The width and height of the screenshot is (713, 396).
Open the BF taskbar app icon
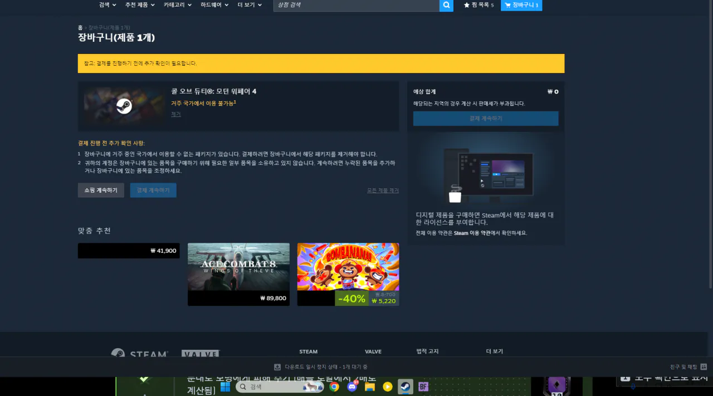click(423, 387)
